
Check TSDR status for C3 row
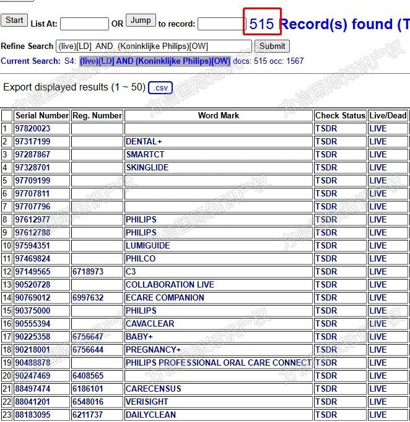[326, 271]
